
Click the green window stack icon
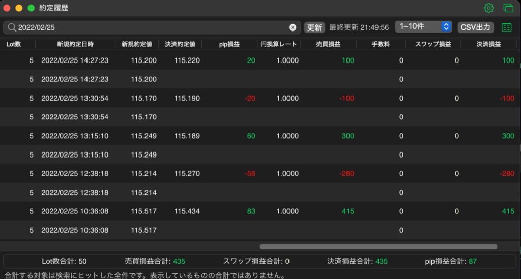pyautogui.click(x=508, y=8)
